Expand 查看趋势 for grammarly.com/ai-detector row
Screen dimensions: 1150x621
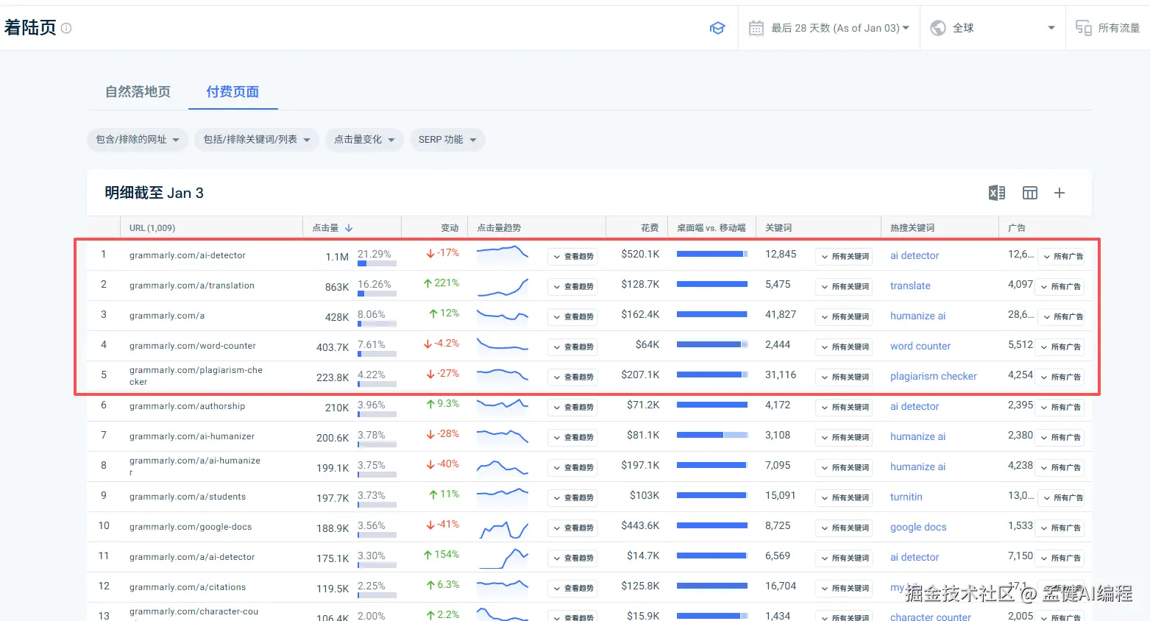(572, 256)
